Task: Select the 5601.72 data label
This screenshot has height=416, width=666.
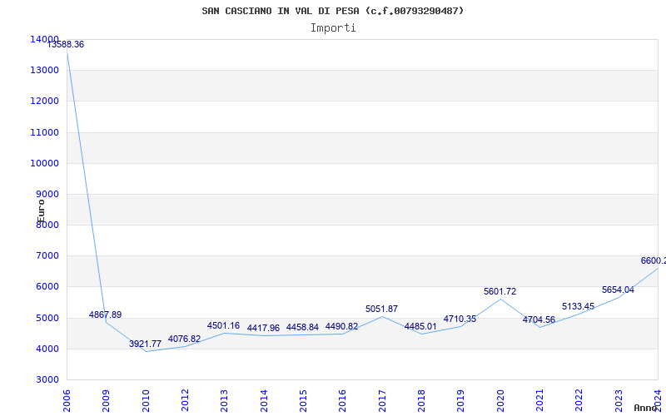Action: (x=500, y=292)
